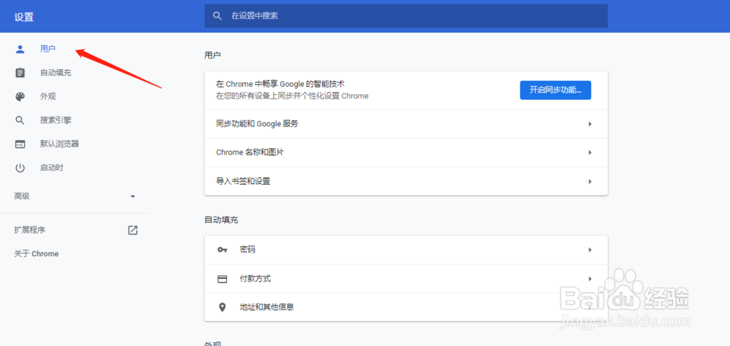730x346 pixels.
Task: Open the 导入书签和设置 arrow
Action: pyautogui.click(x=590, y=182)
